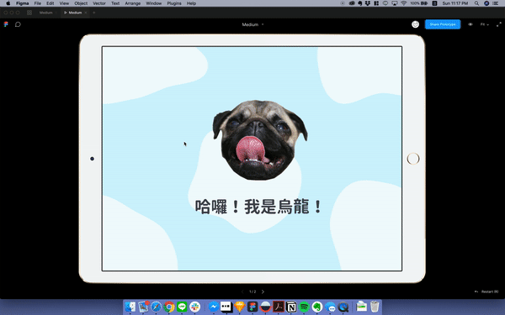Open Dropbox icon in menu bar
Image resolution: width=505 pixels, height=315 pixels.
coord(368,3)
